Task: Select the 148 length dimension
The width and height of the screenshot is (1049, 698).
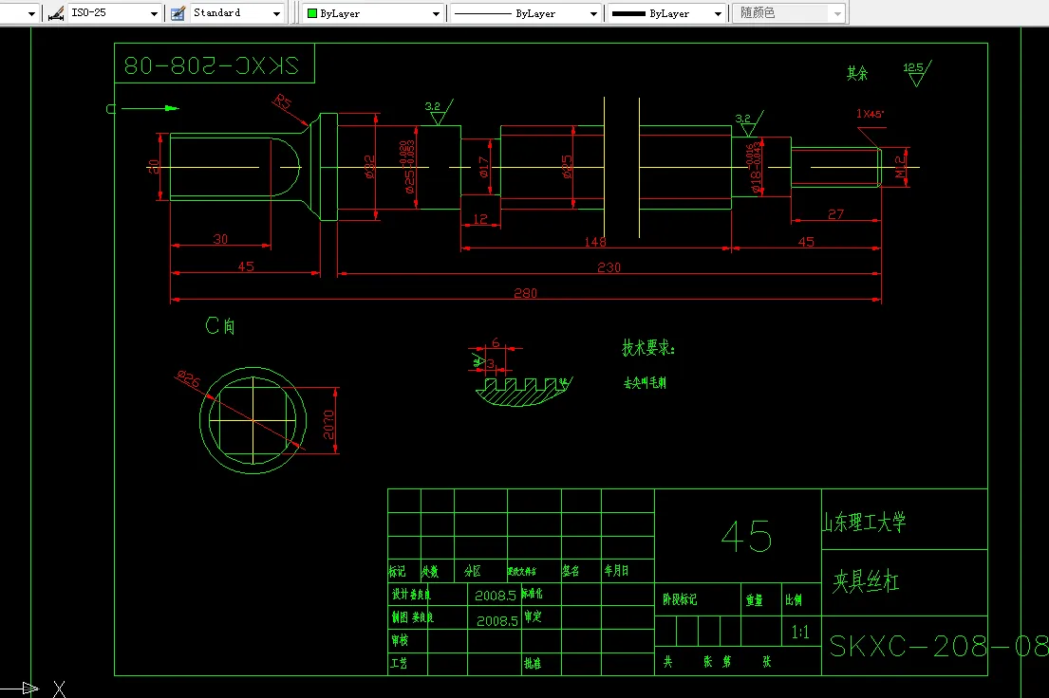Action: (x=594, y=241)
